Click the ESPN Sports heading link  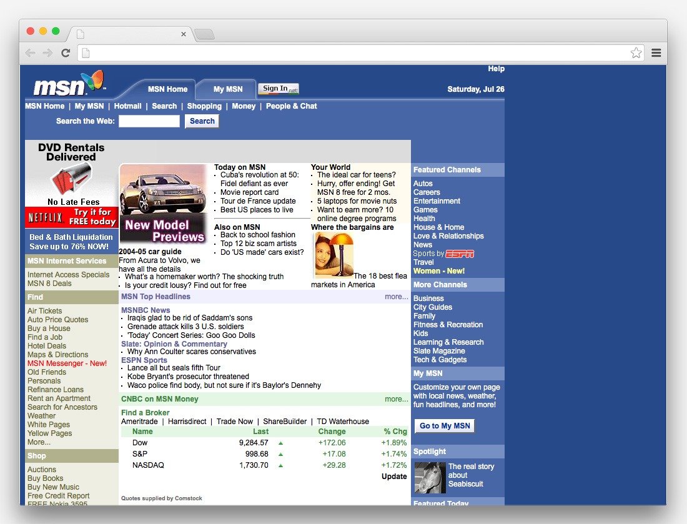pyautogui.click(x=144, y=360)
